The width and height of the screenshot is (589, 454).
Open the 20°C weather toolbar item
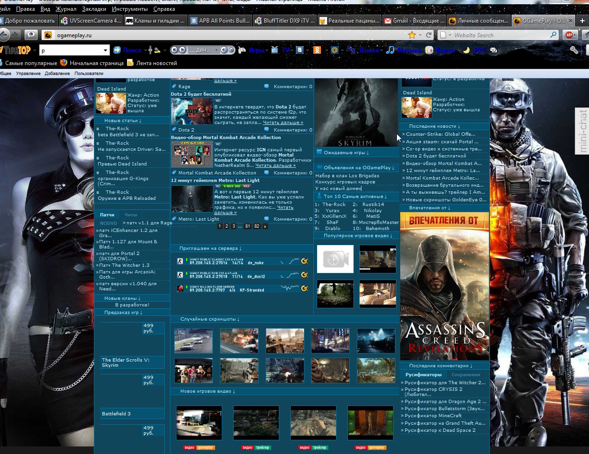[x=475, y=50]
